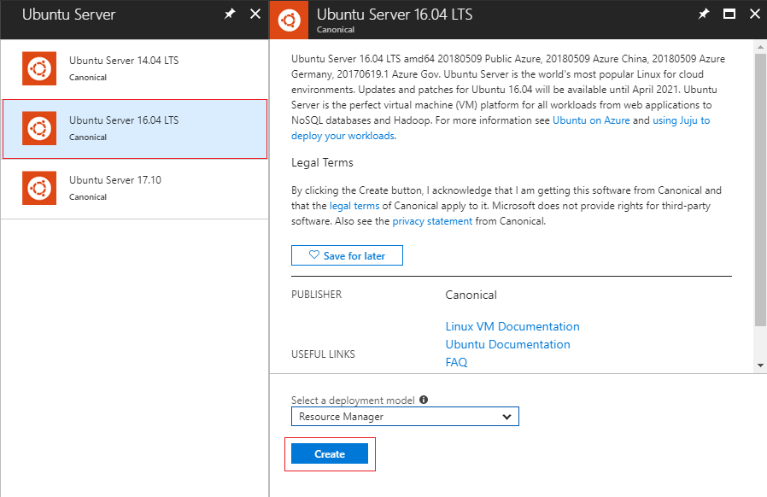
Task: Click the Ubuntu Server 17.10 logo icon
Action: tap(38, 188)
